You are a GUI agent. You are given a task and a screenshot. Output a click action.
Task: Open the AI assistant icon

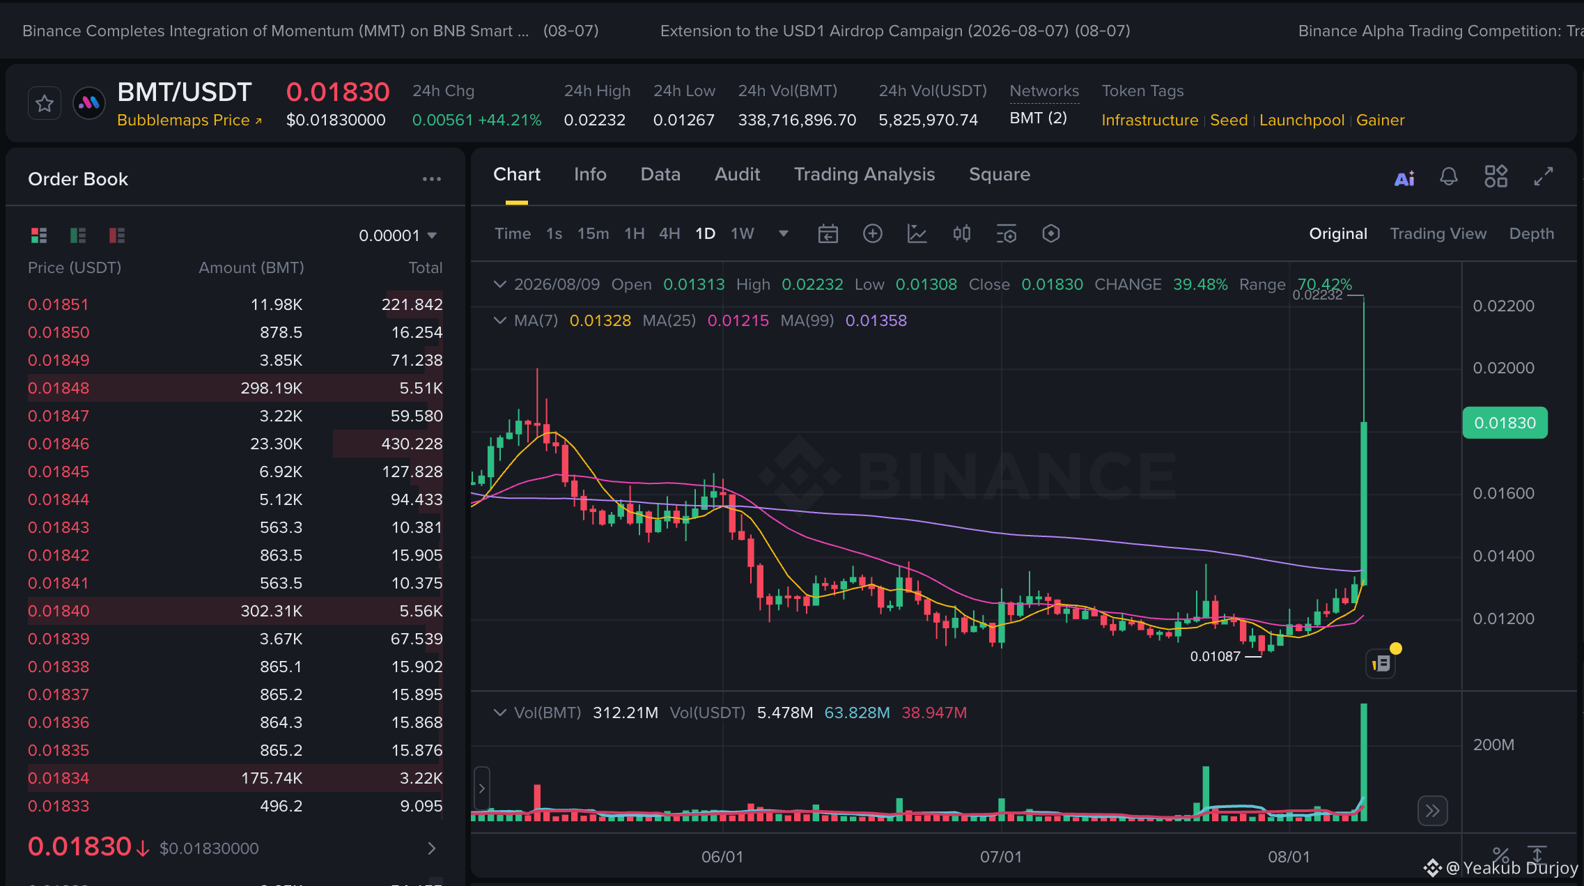(x=1404, y=178)
